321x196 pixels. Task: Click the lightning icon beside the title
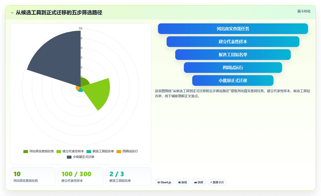click(12, 13)
